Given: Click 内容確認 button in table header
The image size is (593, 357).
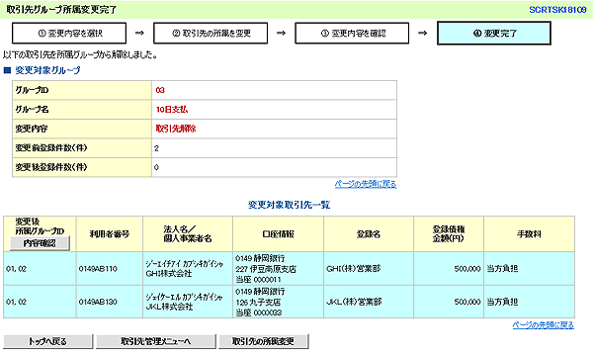Looking at the screenshot, I should [x=40, y=243].
